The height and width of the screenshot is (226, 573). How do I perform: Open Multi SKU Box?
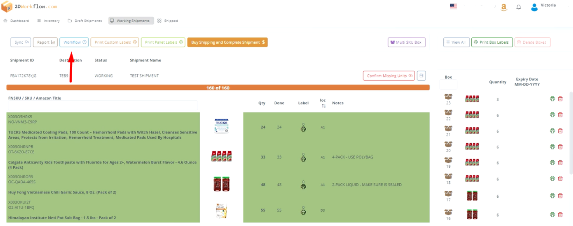pyautogui.click(x=407, y=42)
